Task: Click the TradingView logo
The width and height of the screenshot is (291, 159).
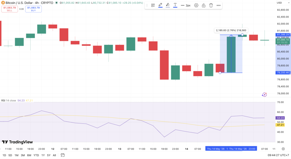Action: click(17, 142)
